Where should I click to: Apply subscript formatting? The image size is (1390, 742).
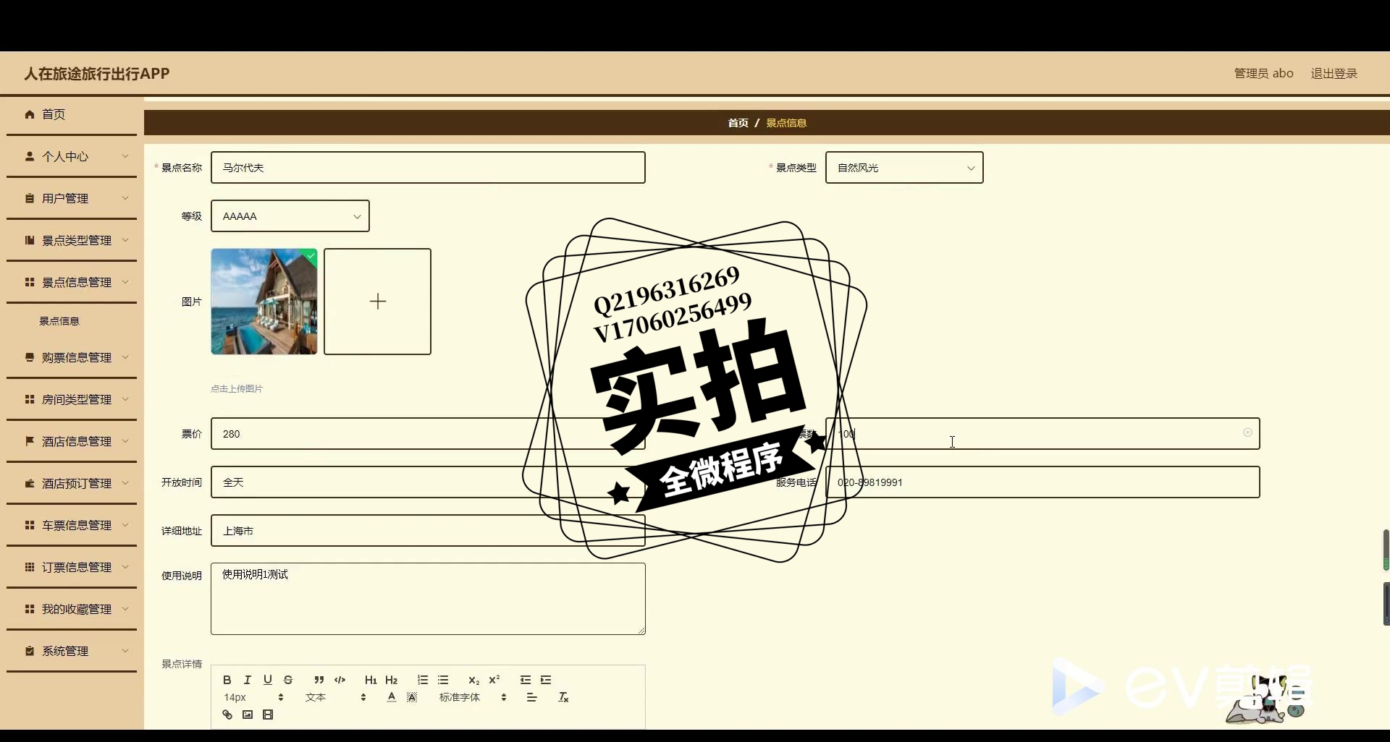pos(474,680)
